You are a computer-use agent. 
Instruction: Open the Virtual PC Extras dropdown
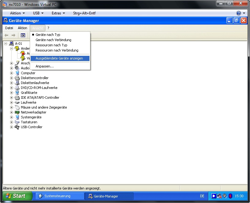click(x=58, y=13)
